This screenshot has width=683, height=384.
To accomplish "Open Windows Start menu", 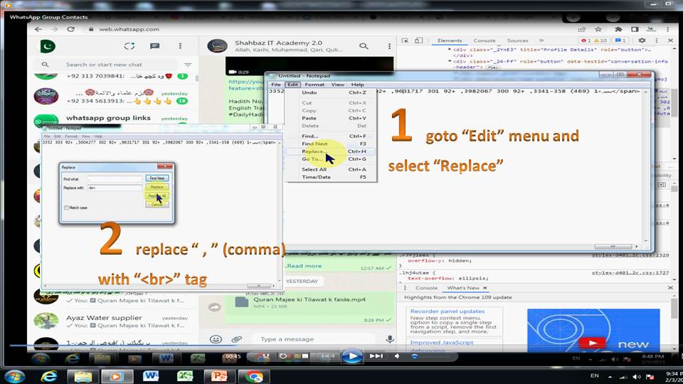I will (15, 376).
